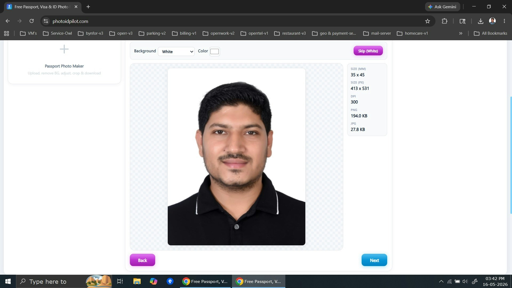
Task: Click the Skip (White) button
Action: (368, 51)
